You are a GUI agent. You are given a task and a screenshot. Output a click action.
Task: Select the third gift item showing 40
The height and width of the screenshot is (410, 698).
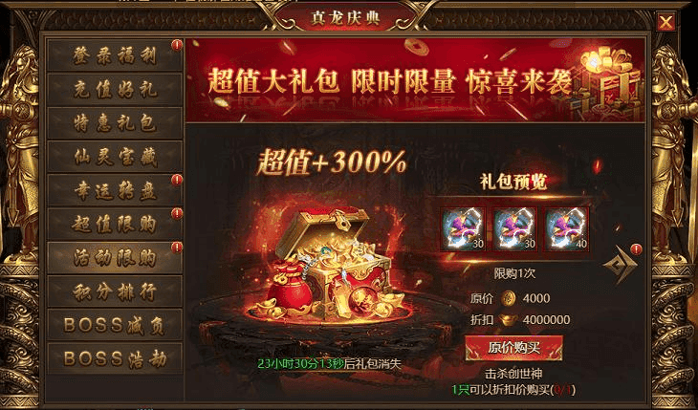(567, 228)
